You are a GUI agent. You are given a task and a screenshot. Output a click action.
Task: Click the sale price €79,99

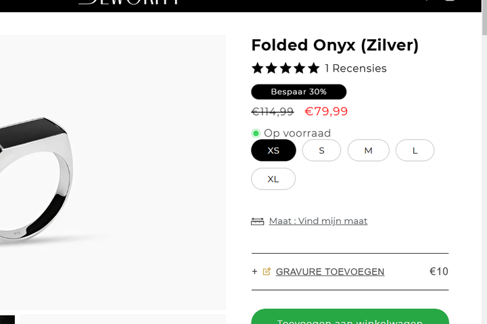[326, 112]
